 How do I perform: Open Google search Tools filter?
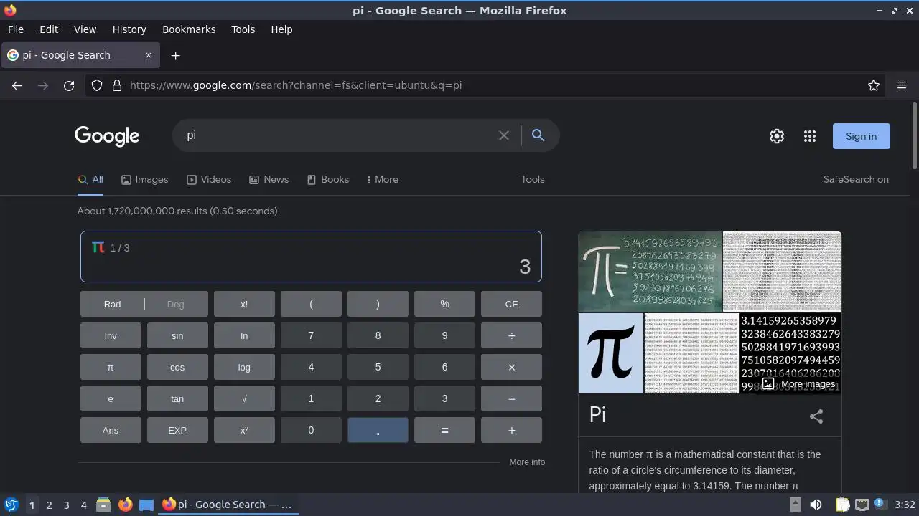tap(533, 180)
